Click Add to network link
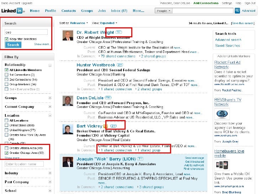 [194, 165]
